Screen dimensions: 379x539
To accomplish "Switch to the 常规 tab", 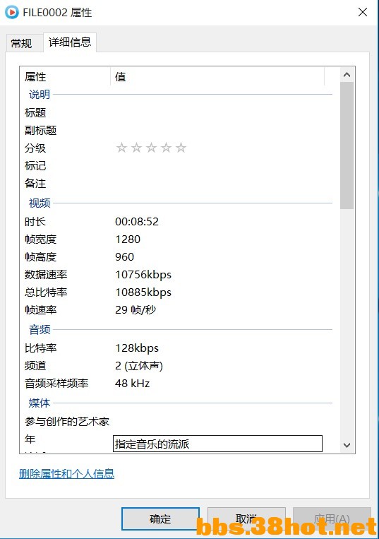I will coord(21,43).
